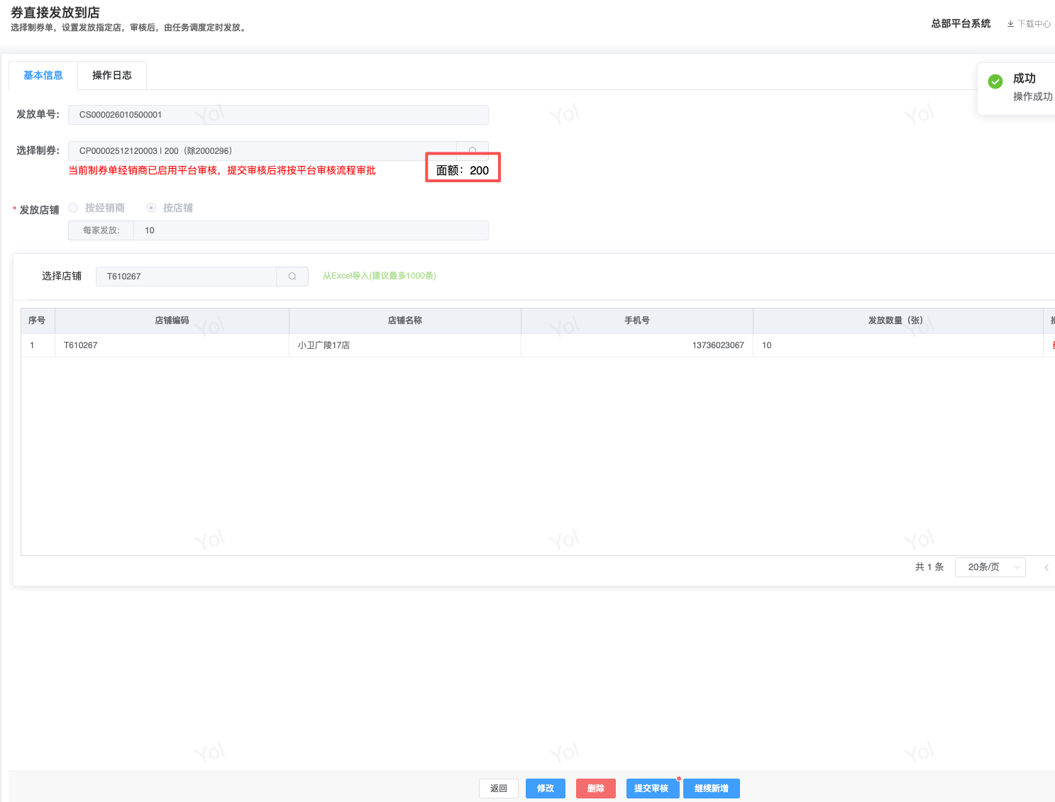
Task: Click the 提交审核 button
Action: coord(651,789)
